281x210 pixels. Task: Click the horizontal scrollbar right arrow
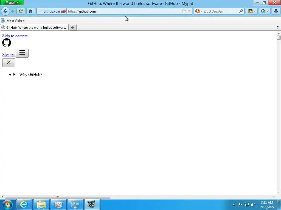274,197
